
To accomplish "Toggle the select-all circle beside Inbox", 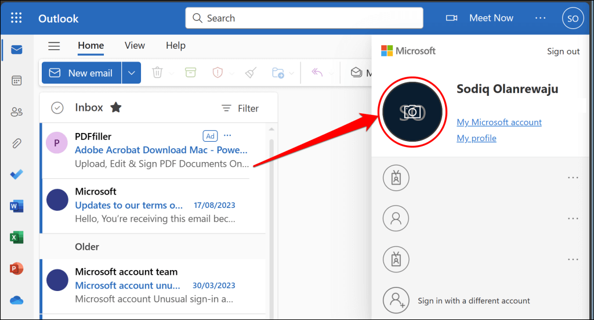I will pyautogui.click(x=57, y=108).
